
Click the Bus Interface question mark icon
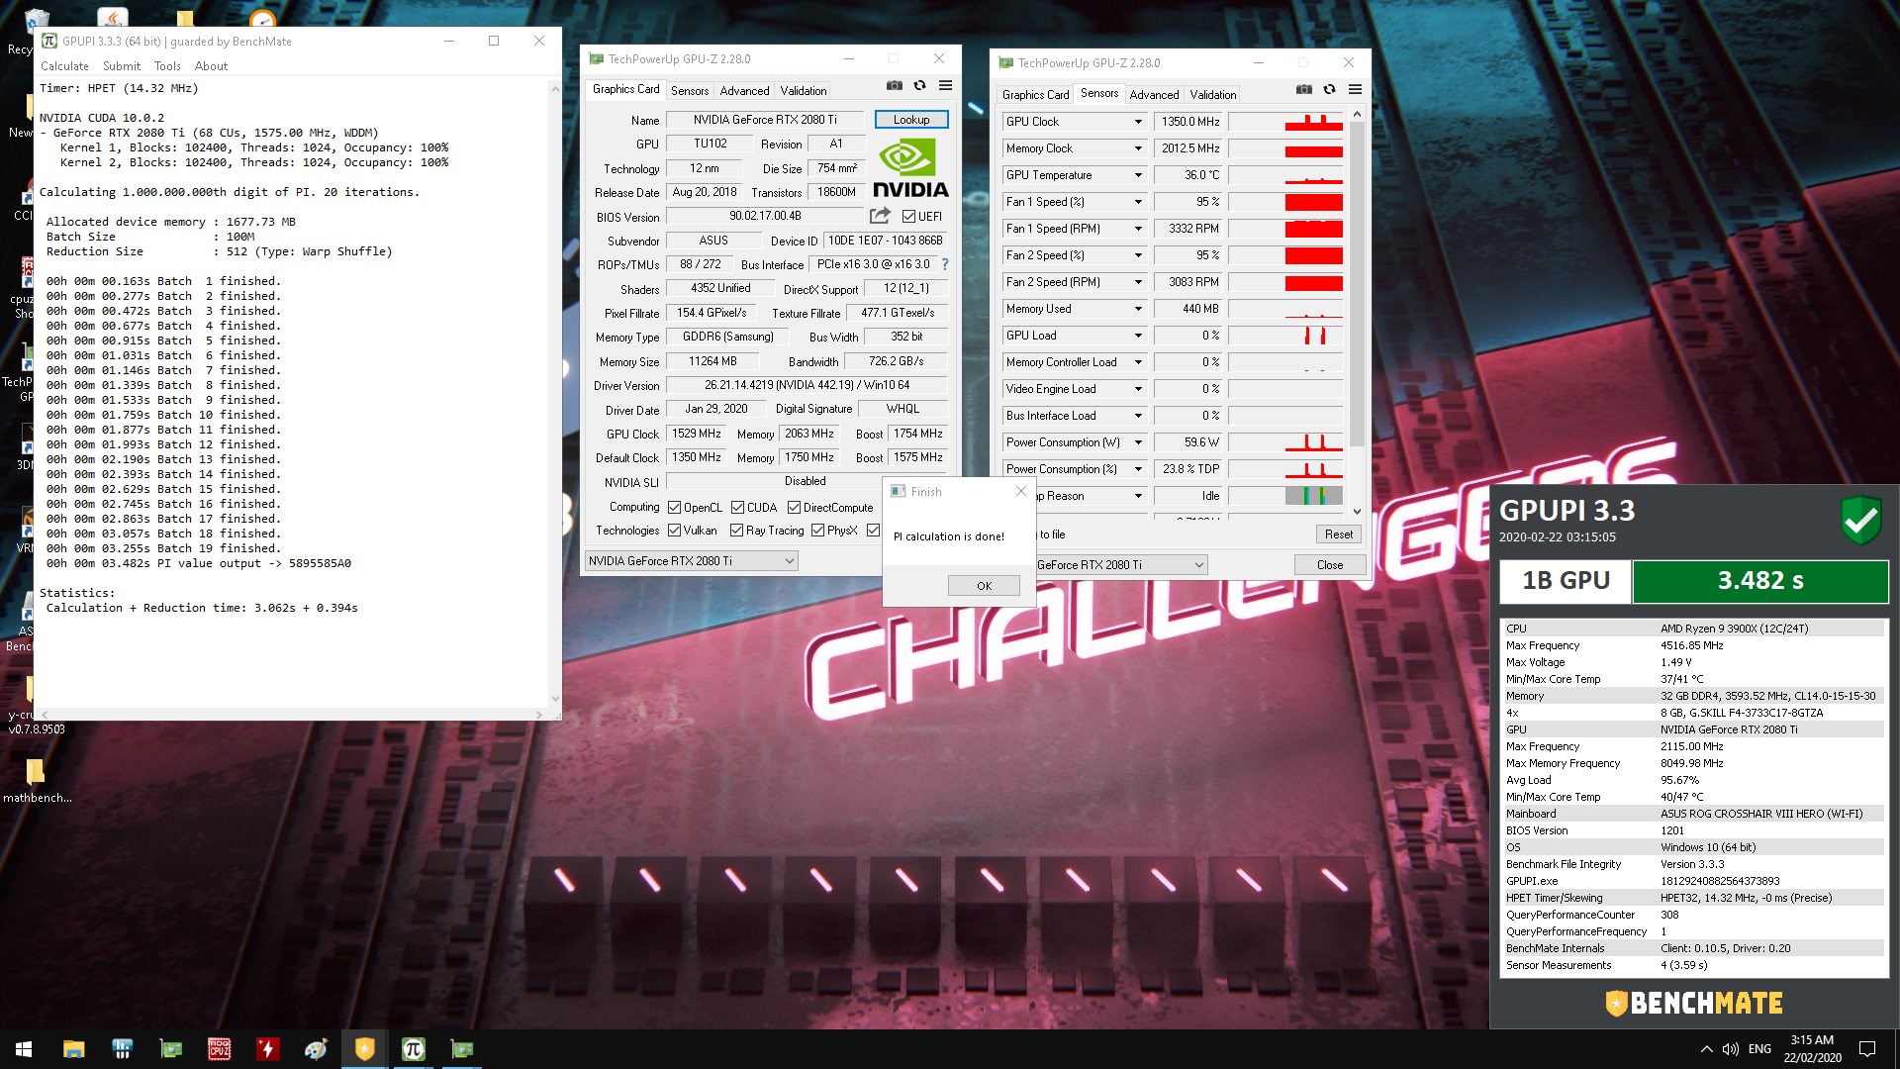coord(945,264)
